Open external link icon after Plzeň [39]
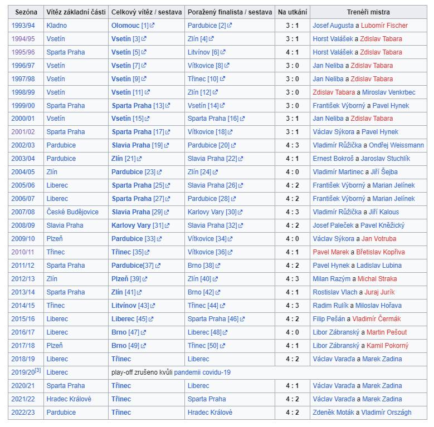The image size is (434, 427). click(x=144, y=279)
